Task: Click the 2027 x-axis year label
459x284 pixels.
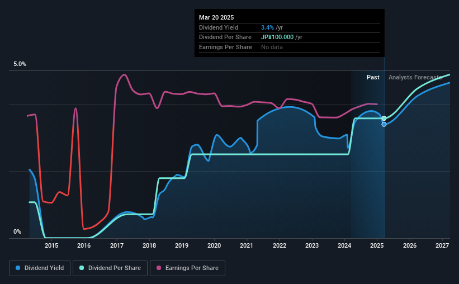Action: tap(442, 245)
